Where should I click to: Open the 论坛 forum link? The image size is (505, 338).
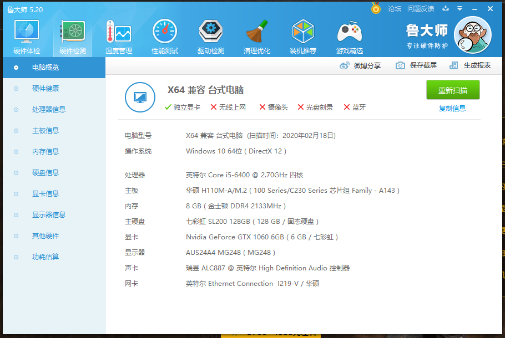pyautogui.click(x=395, y=9)
